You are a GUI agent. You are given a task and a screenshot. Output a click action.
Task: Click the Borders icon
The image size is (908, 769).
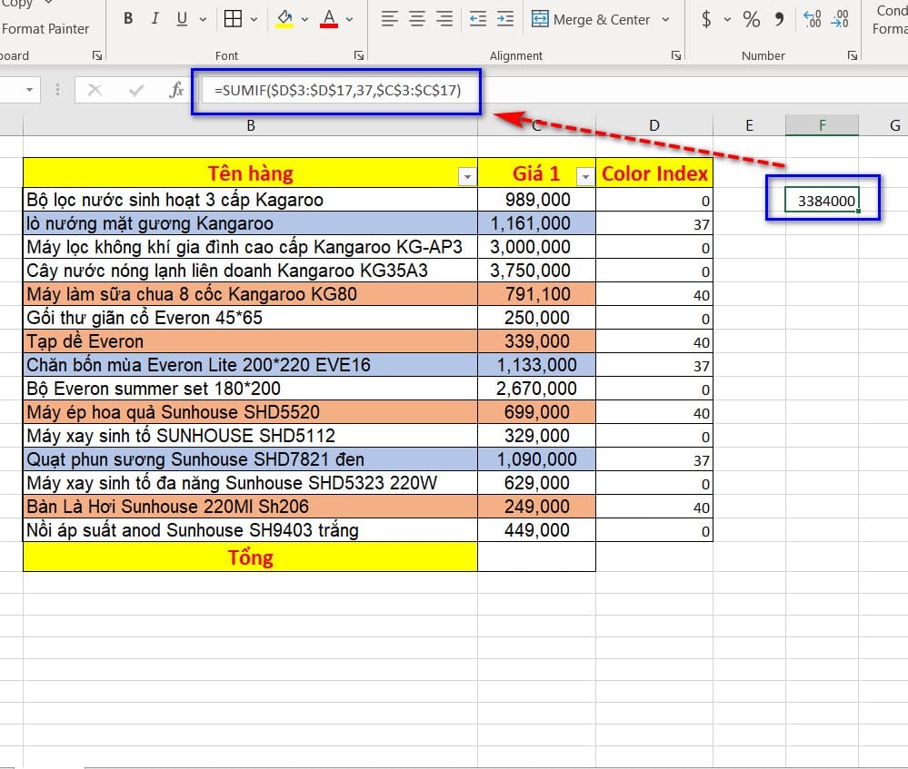233,19
